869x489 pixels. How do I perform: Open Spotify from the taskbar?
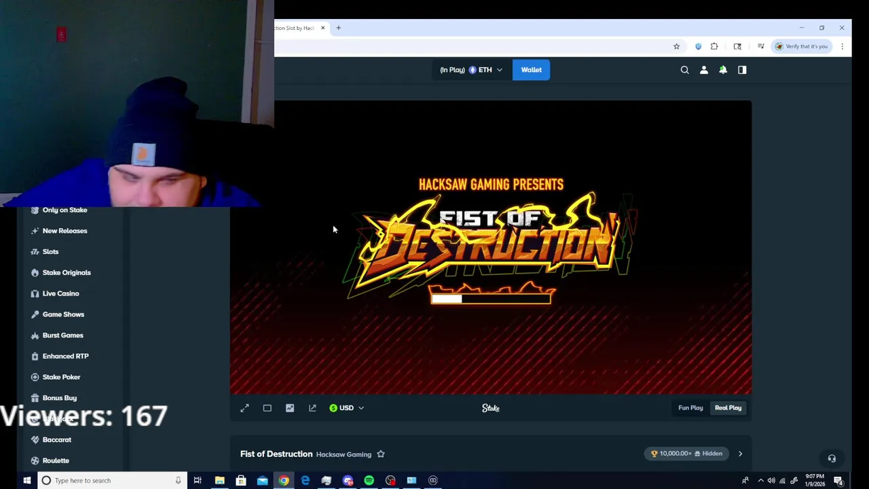click(369, 480)
